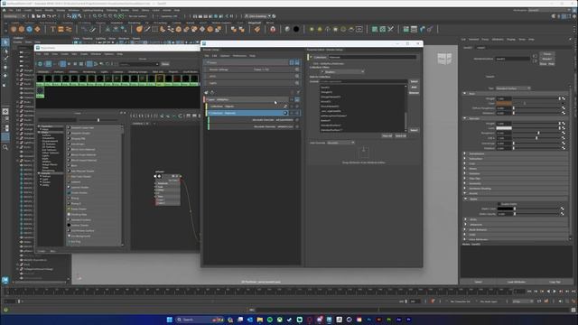Expand the Transmission section
Viewport: 578px width, 325px height.
465,153
